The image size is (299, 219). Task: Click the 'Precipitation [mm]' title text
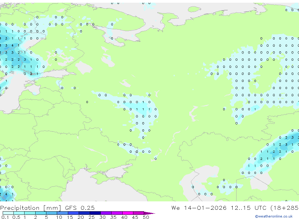pyautogui.click(x=30, y=208)
